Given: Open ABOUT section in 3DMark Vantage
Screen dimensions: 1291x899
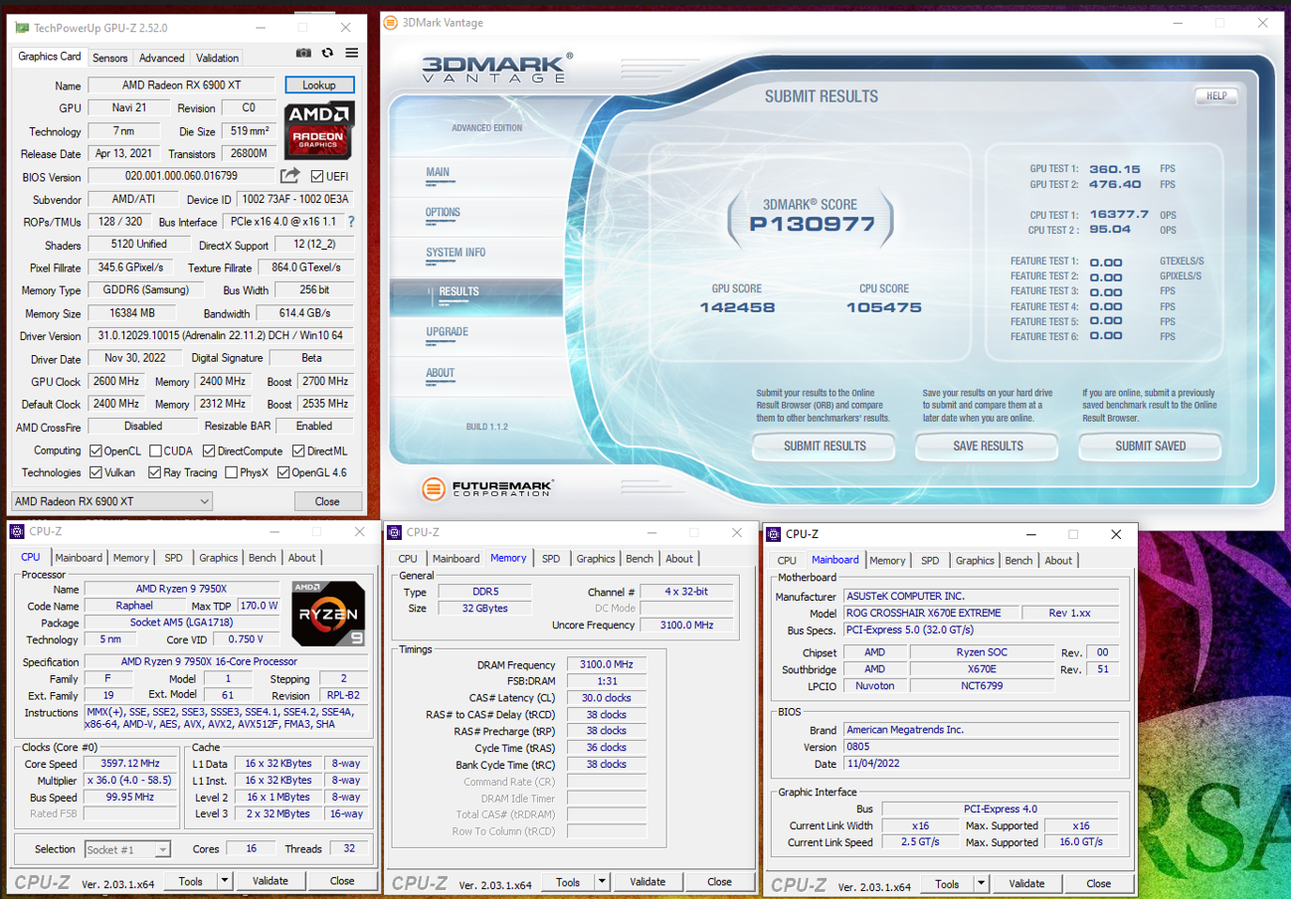Looking at the screenshot, I should [440, 373].
